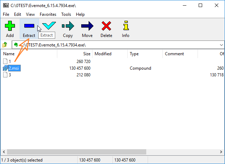Open the Favorites menu
Screen dimensions: 225x164
tap(48, 14)
